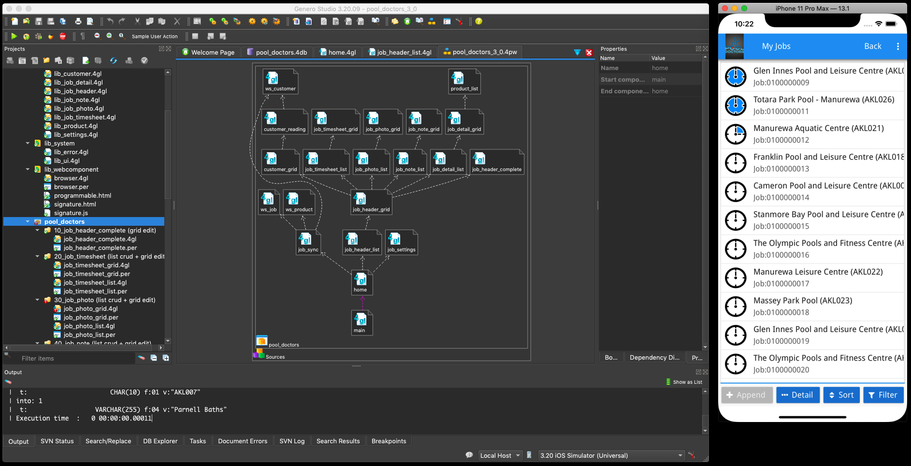Print using the printer toolbar icon
Image resolution: width=911 pixels, height=466 pixels.
coord(78,21)
